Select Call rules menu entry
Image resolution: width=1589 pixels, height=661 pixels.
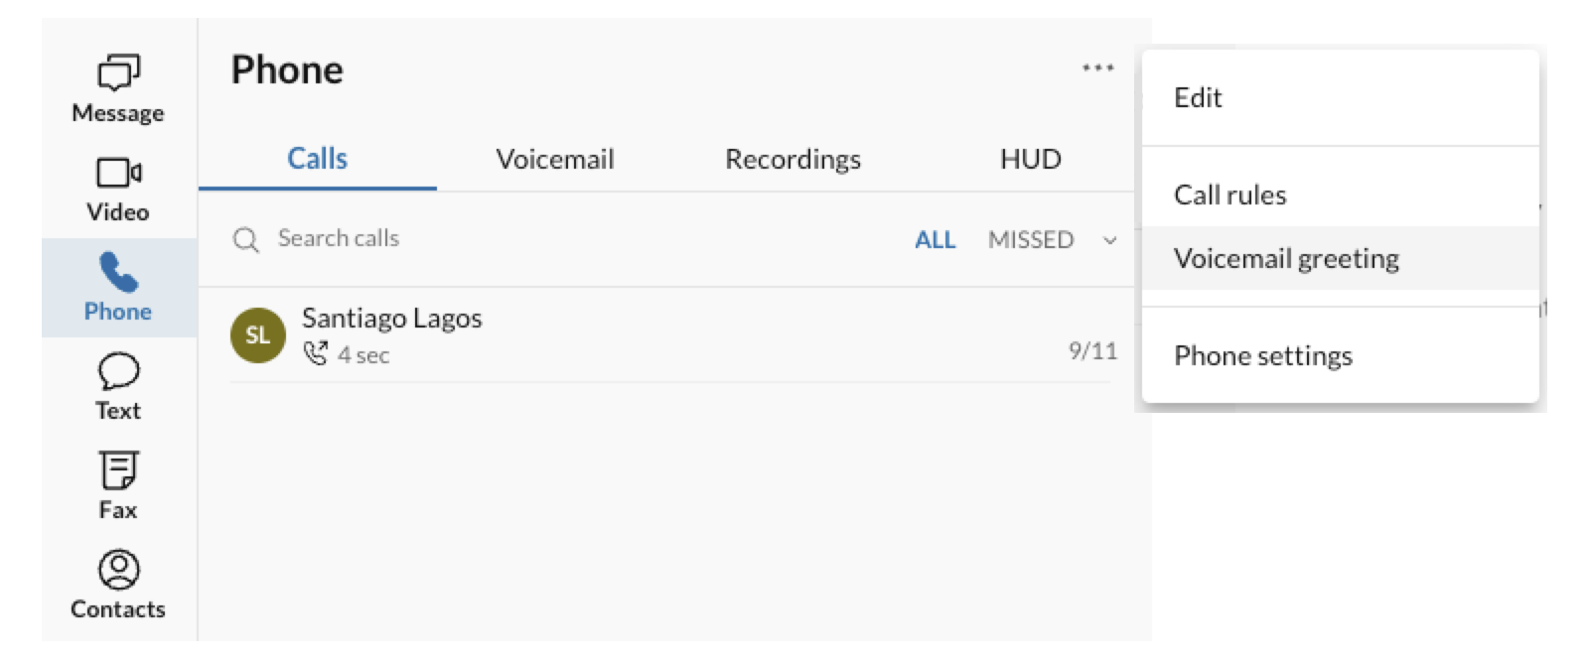click(1229, 196)
